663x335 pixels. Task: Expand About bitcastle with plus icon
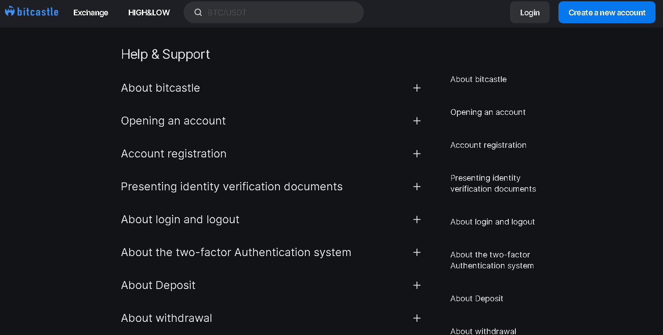tap(417, 88)
